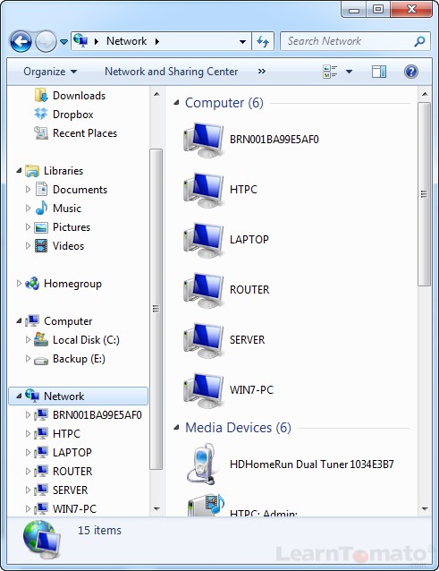The image size is (439, 571).
Task: Click the Network breadcrumb segment
Action: 127,41
